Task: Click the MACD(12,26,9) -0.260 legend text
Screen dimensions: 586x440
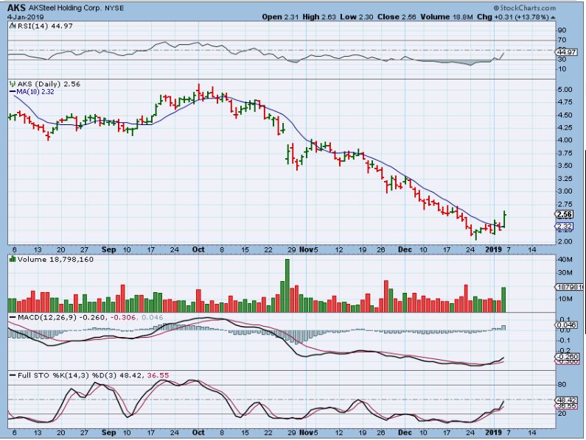Action: [x=62, y=317]
